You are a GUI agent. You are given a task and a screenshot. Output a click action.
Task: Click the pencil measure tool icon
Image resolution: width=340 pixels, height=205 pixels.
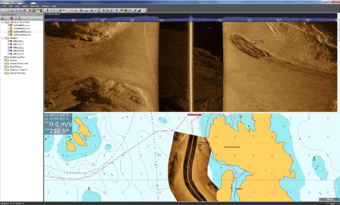[135, 10]
